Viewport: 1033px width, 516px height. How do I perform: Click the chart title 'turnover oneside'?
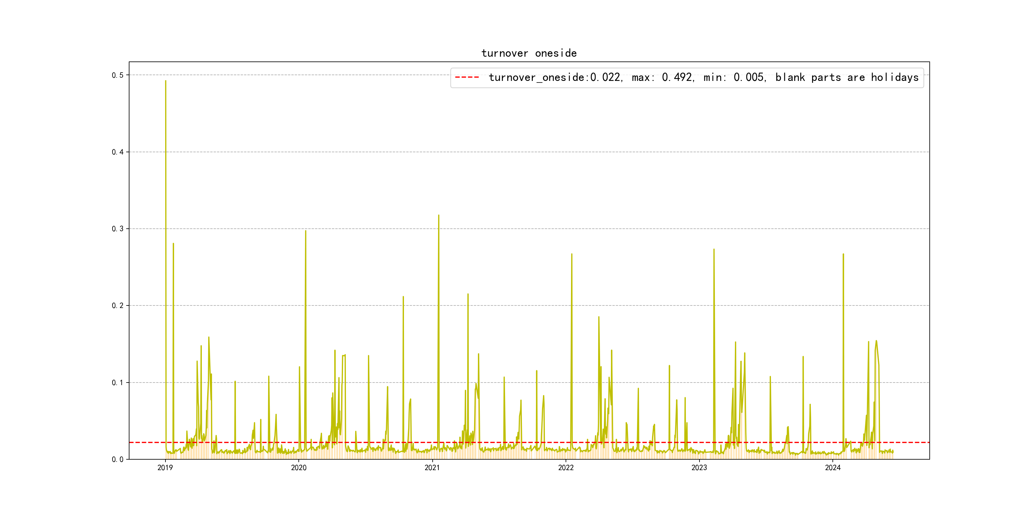(x=529, y=53)
